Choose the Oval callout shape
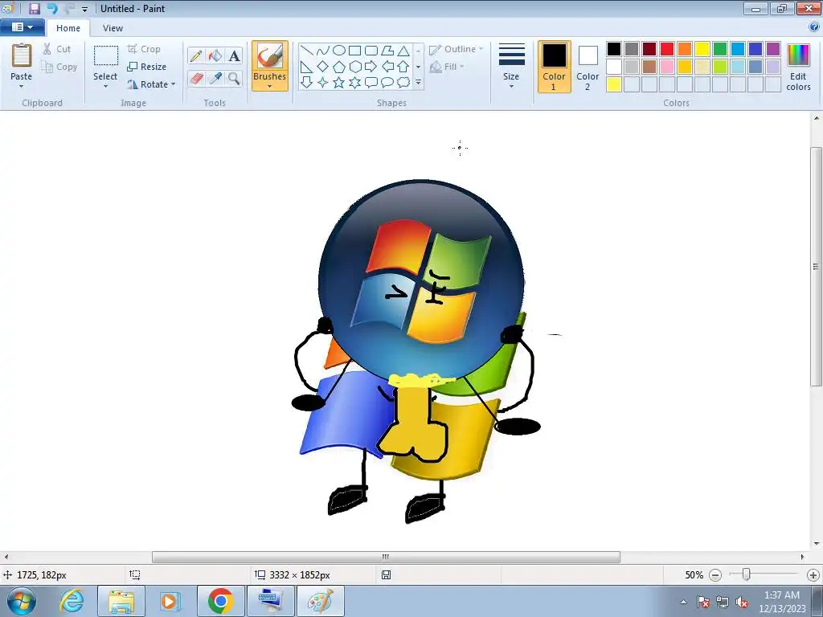 tap(387, 83)
